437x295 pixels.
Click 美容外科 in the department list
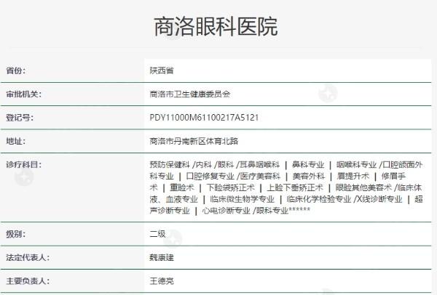point(309,176)
